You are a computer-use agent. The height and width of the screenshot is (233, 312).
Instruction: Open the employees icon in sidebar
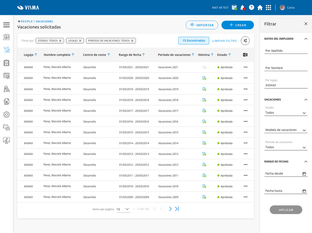coord(6,37)
